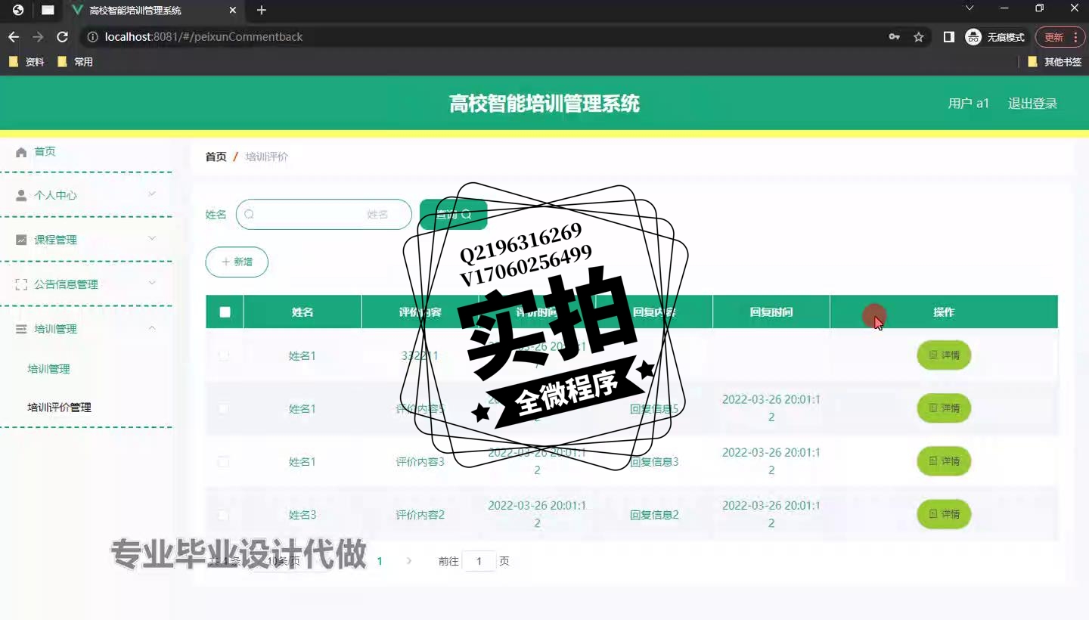Open the tab search chevron in title bar
This screenshot has width=1089, height=620.
click(x=970, y=8)
